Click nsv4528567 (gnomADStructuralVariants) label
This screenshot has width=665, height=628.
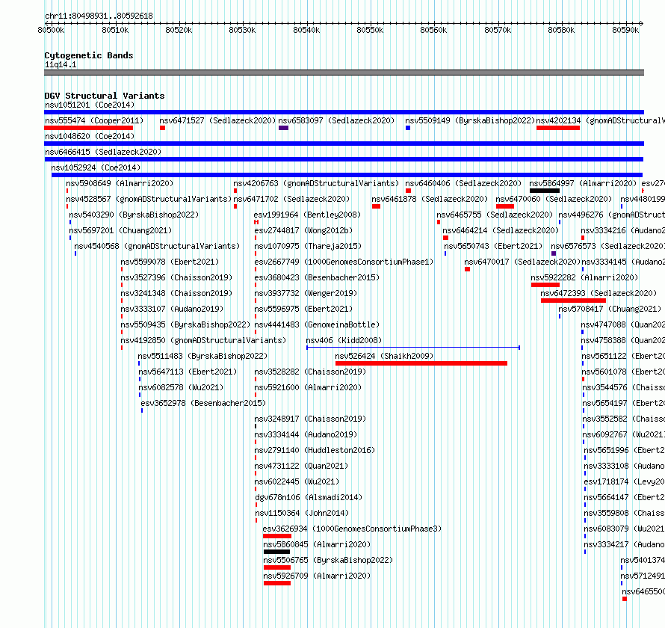pos(149,199)
